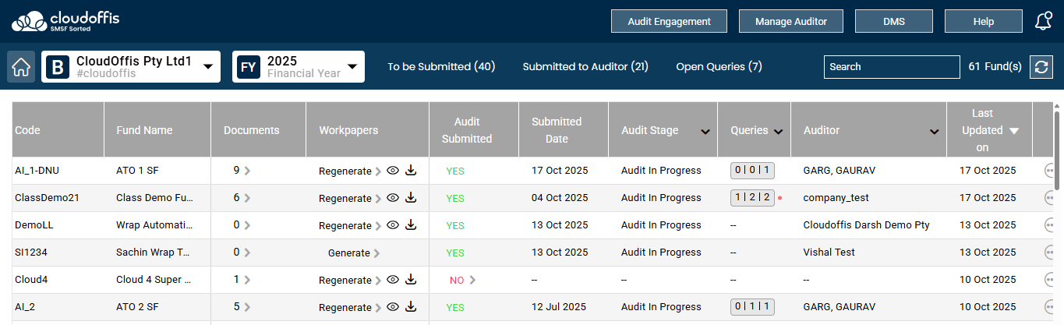
Task: Open the notifications bell icon
Action: point(1043,22)
